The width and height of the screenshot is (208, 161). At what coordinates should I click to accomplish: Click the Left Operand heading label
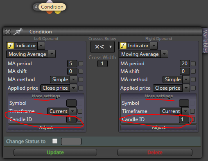tap(46, 39)
